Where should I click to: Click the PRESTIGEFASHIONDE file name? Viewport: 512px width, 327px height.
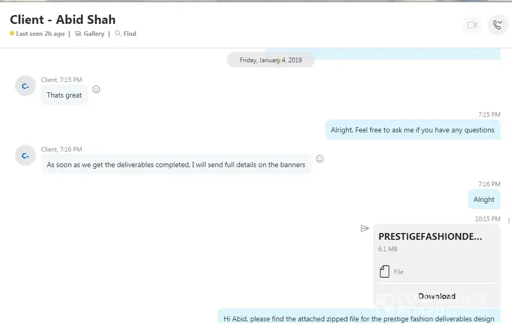[x=430, y=237]
